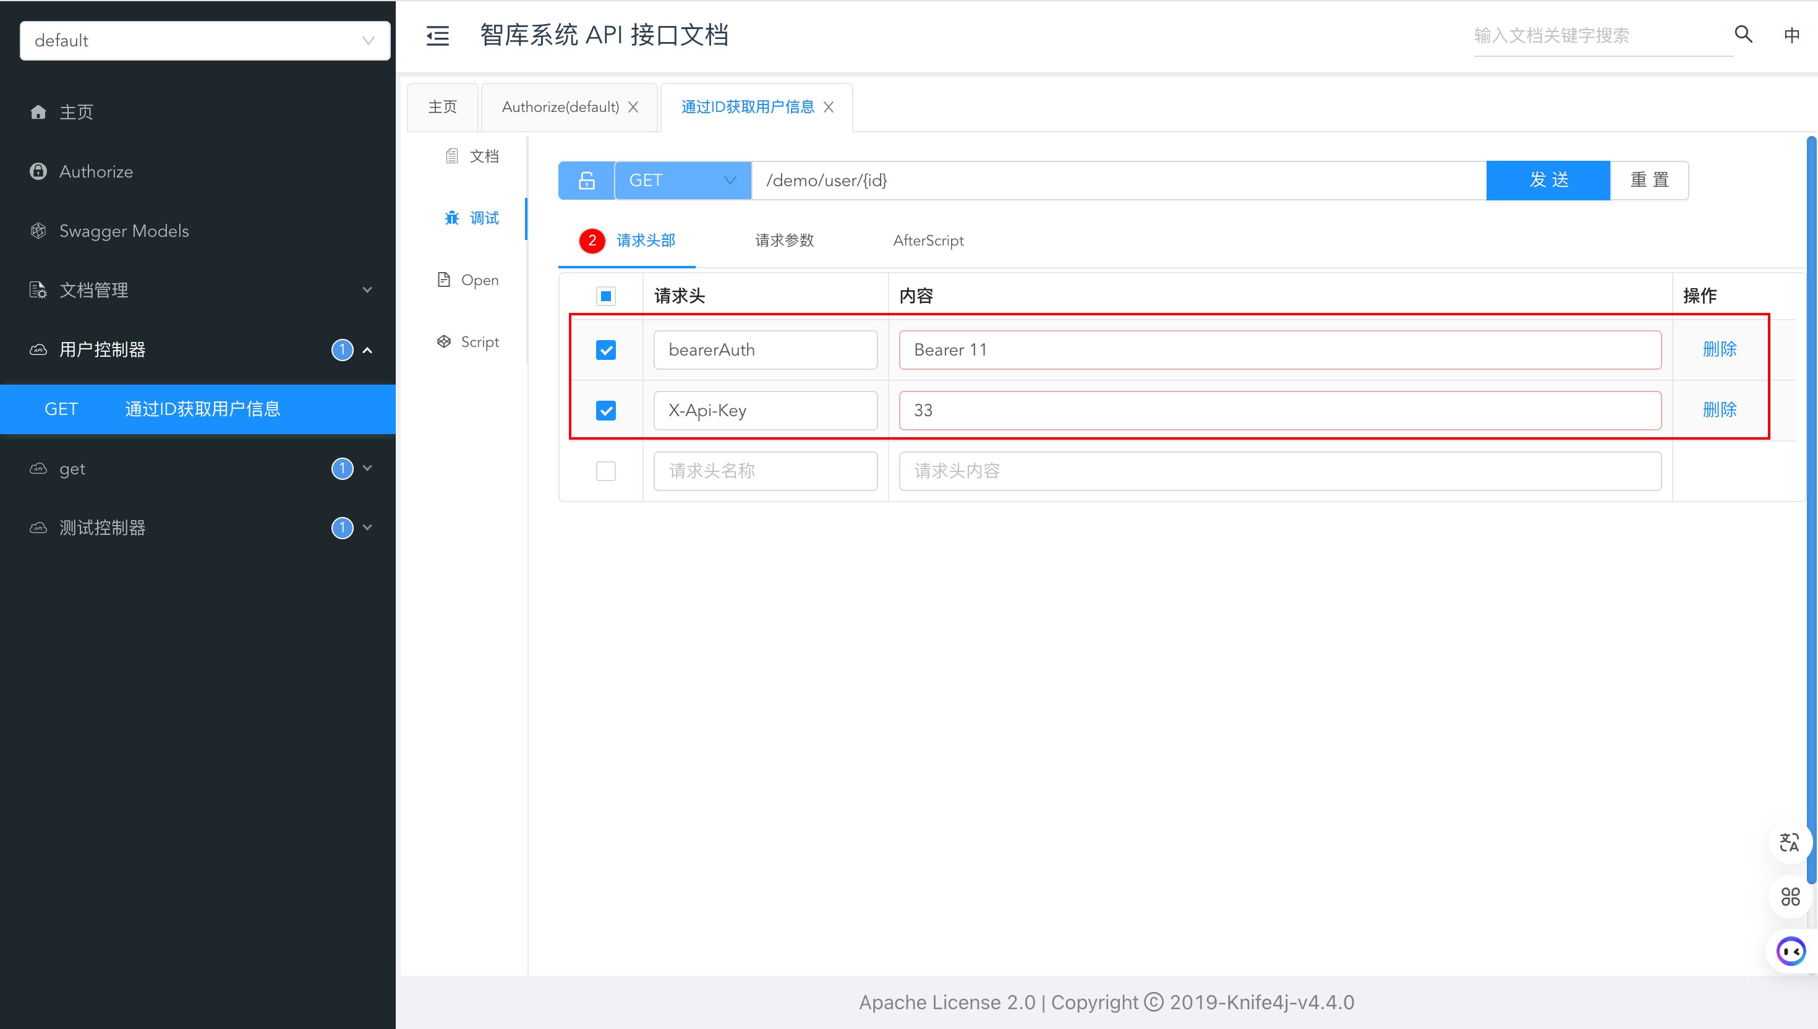Expand the 文档管理 menu chevron

pos(367,290)
